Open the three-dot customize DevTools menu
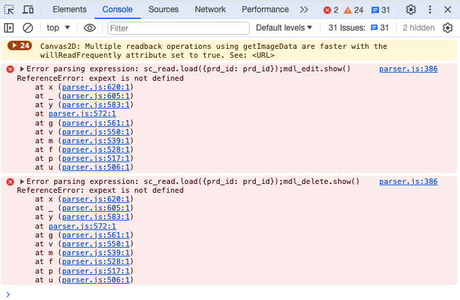 click(x=430, y=10)
